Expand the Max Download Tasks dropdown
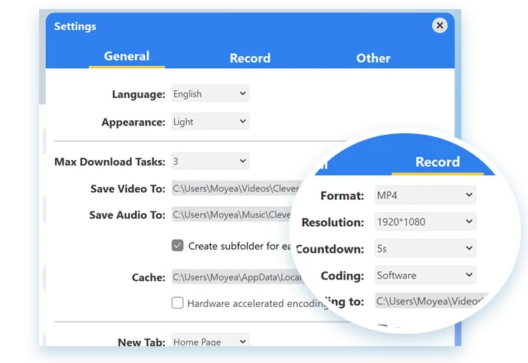Screen dimensions: 528x363 click(211, 161)
